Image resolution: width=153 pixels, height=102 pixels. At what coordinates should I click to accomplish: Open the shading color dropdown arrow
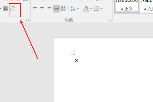(91, 9)
